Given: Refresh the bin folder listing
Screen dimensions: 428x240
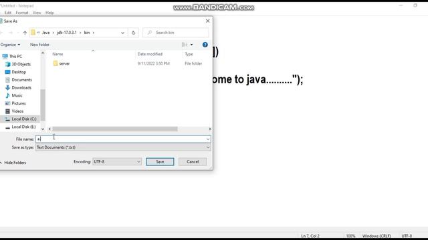Looking at the screenshot, I should [134, 33].
